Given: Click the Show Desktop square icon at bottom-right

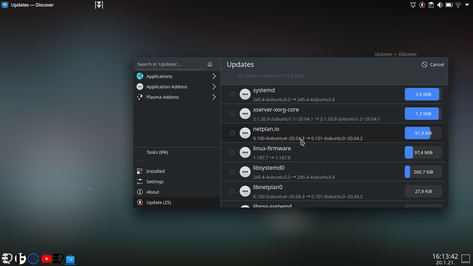Looking at the screenshot, I should point(465,259).
